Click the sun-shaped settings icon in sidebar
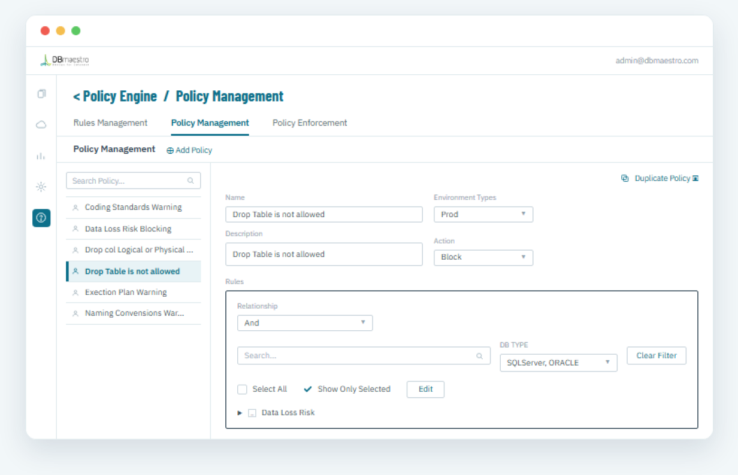This screenshot has height=475, width=738. (x=41, y=187)
